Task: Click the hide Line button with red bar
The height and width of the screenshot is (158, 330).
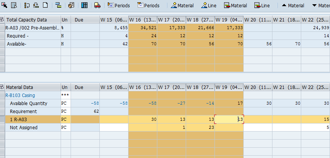Action: pos(262,5)
